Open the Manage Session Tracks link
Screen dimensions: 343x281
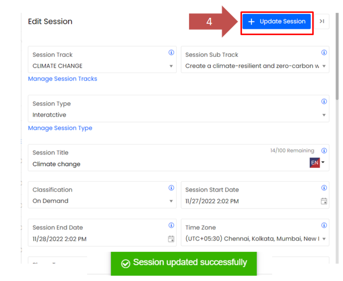[63, 79]
